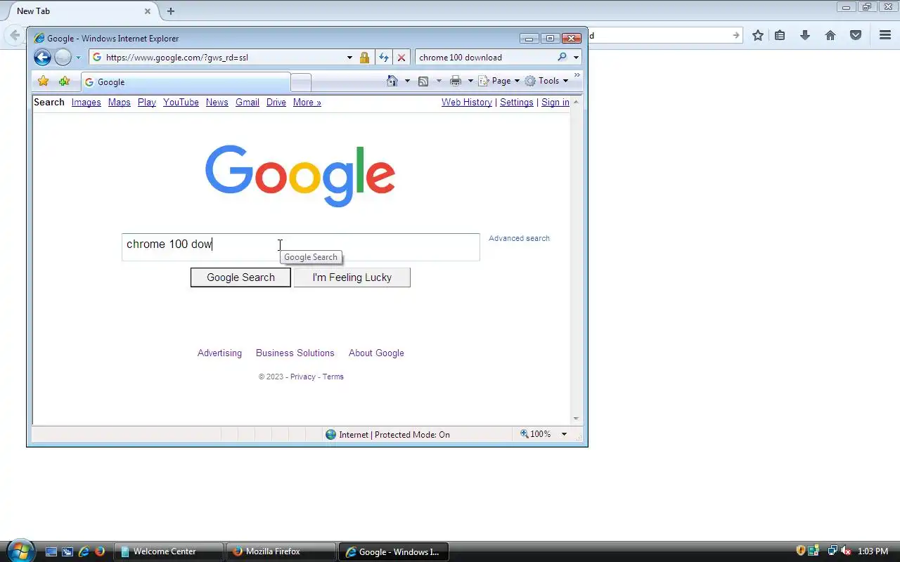900x562 pixels.
Task: Open Google Settings link
Action: point(516,102)
